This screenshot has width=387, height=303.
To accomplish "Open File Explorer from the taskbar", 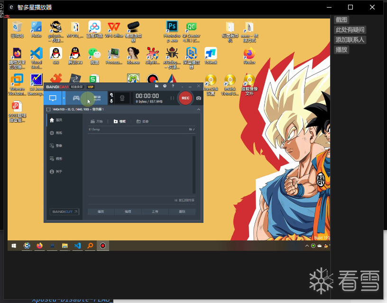I will [64, 246].
